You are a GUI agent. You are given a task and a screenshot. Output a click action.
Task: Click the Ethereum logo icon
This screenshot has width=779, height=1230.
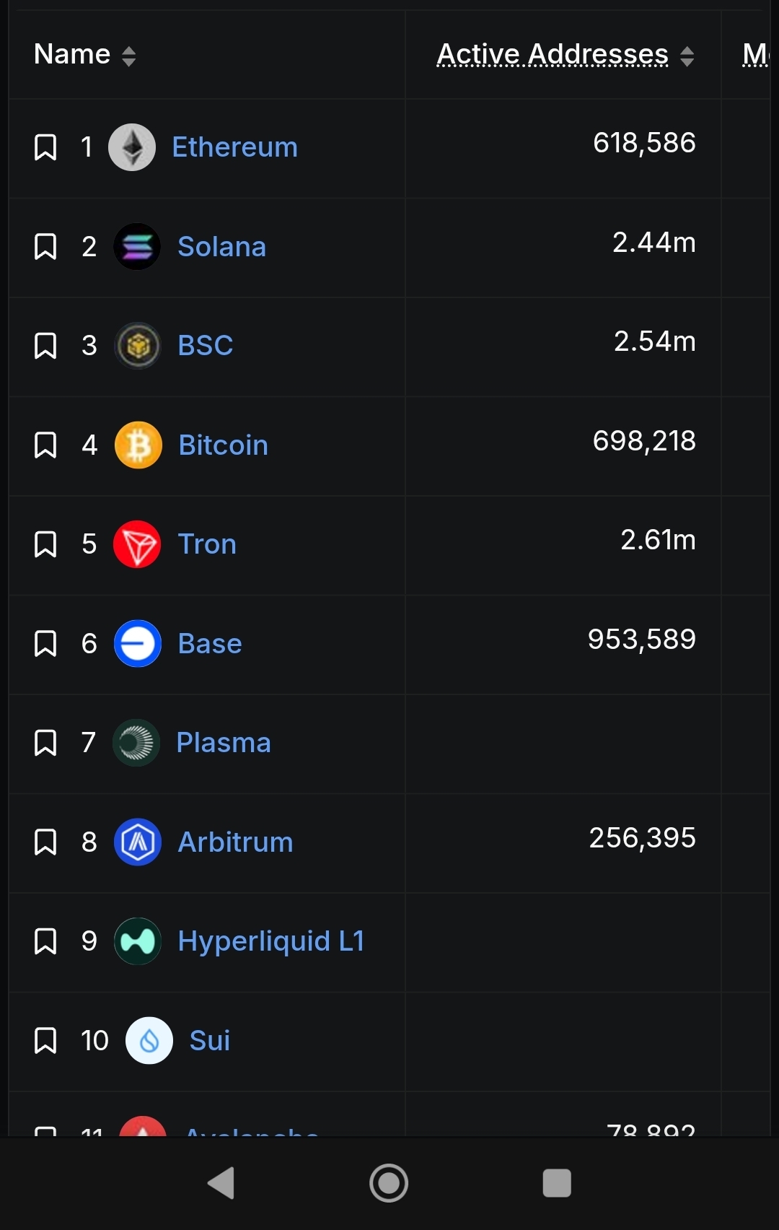coord(132,147)
